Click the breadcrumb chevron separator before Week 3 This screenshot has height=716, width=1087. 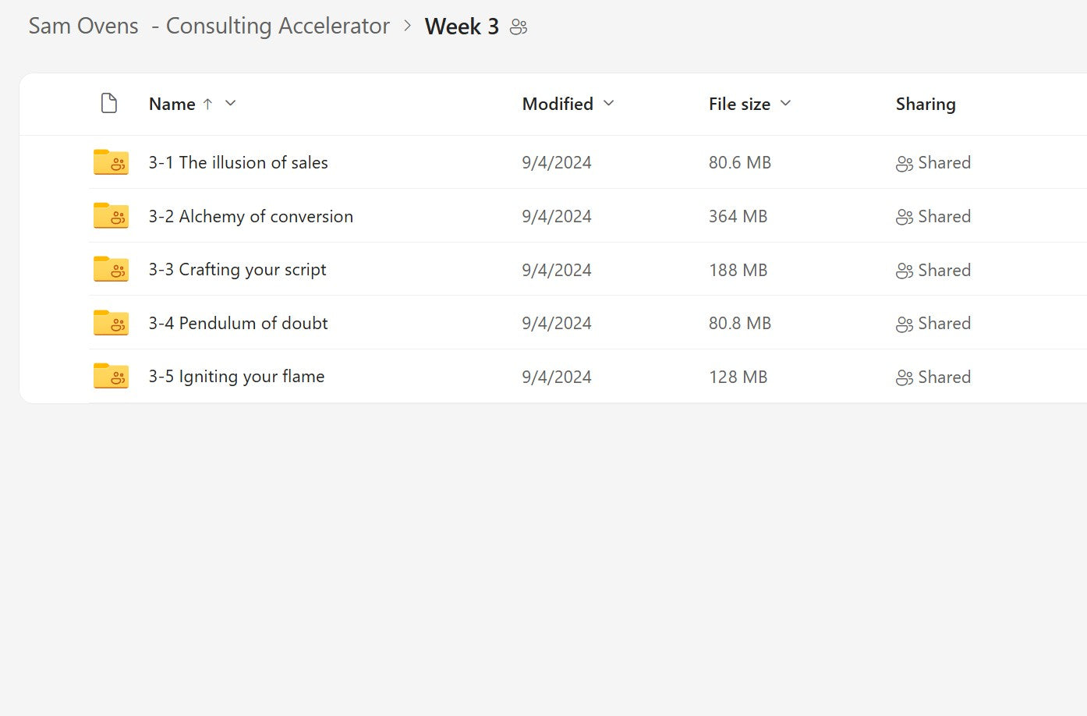coord(407,26)
